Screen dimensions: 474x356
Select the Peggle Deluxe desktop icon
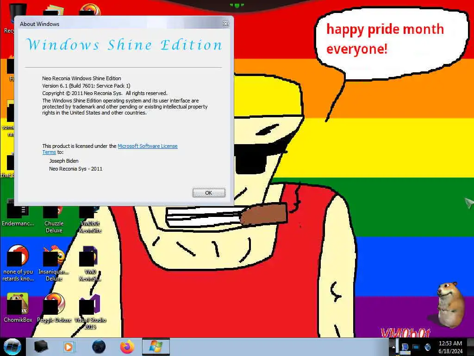click(x=54, y=308)
